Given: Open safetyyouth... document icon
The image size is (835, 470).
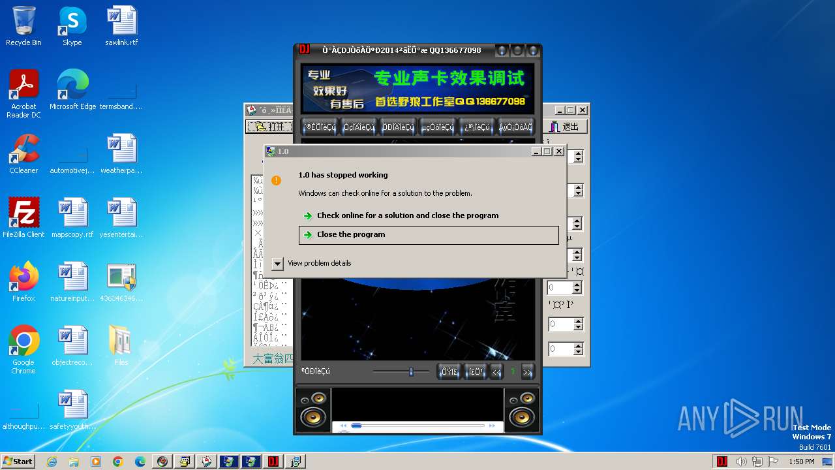Looking at the screenshot, I should tap(72, 410).
